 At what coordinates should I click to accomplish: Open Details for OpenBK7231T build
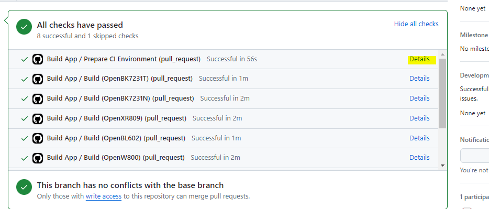[419, 79]
